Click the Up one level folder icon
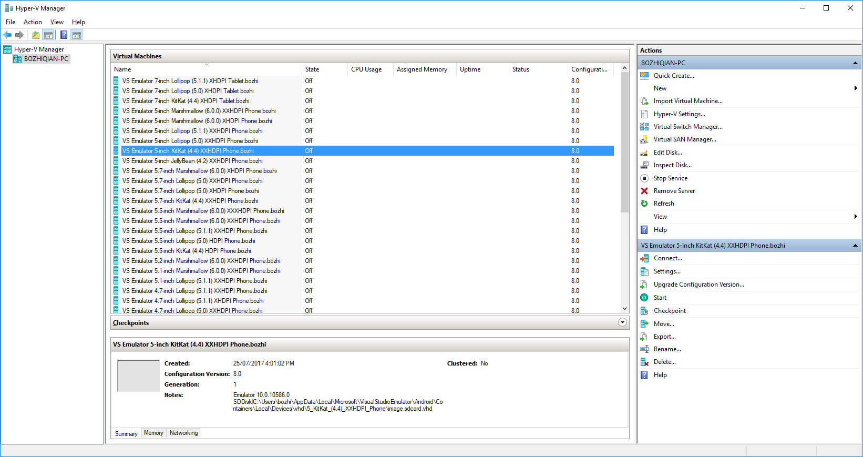 click(x=35, y=35)
